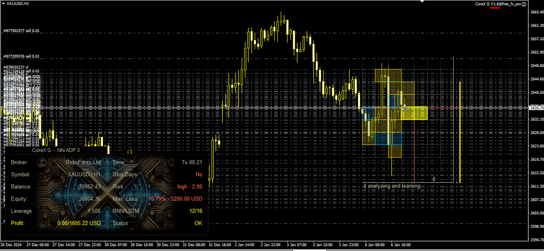Viewport: 544px width, 251px height.
Task: Select order line label #877209376 sell 0.01
Action: [21, 56]
